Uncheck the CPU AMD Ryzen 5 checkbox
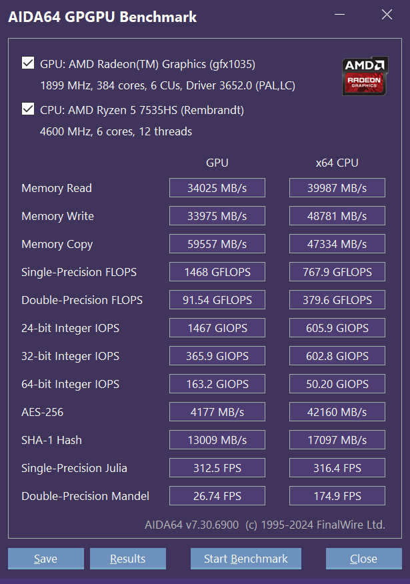410x584 pixels. point(28,109)
